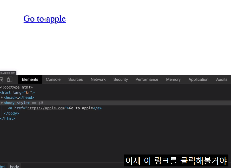
Task: Open the Security tab
Action: point(121,79)
